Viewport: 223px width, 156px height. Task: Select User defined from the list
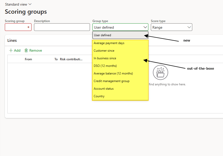120,35
